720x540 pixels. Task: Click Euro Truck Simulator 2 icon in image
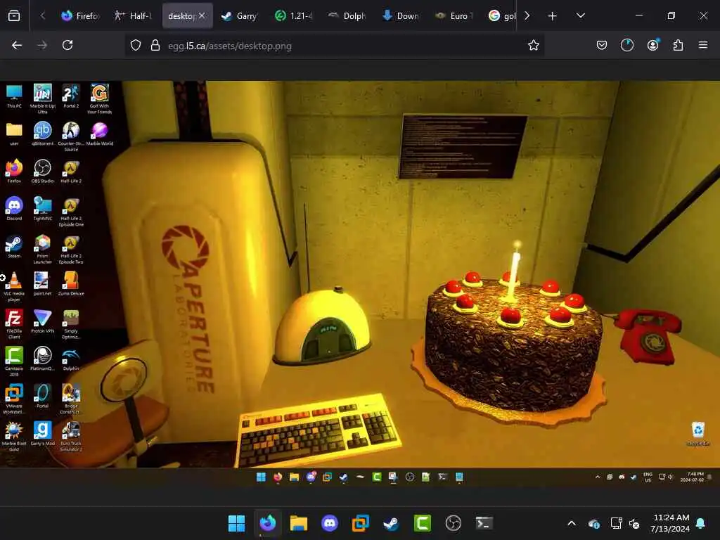click(71, 436)
